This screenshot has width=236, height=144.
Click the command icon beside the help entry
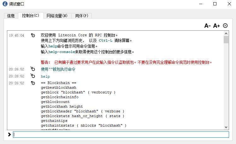[x=33, y=76]
